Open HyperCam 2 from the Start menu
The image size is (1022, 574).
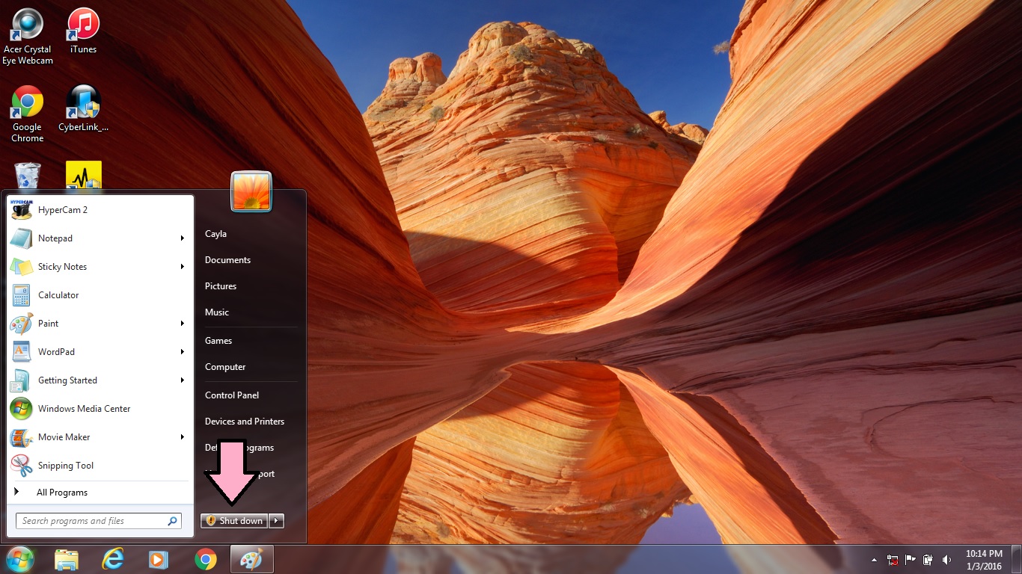pyautogui.click(x=100, y=210)
